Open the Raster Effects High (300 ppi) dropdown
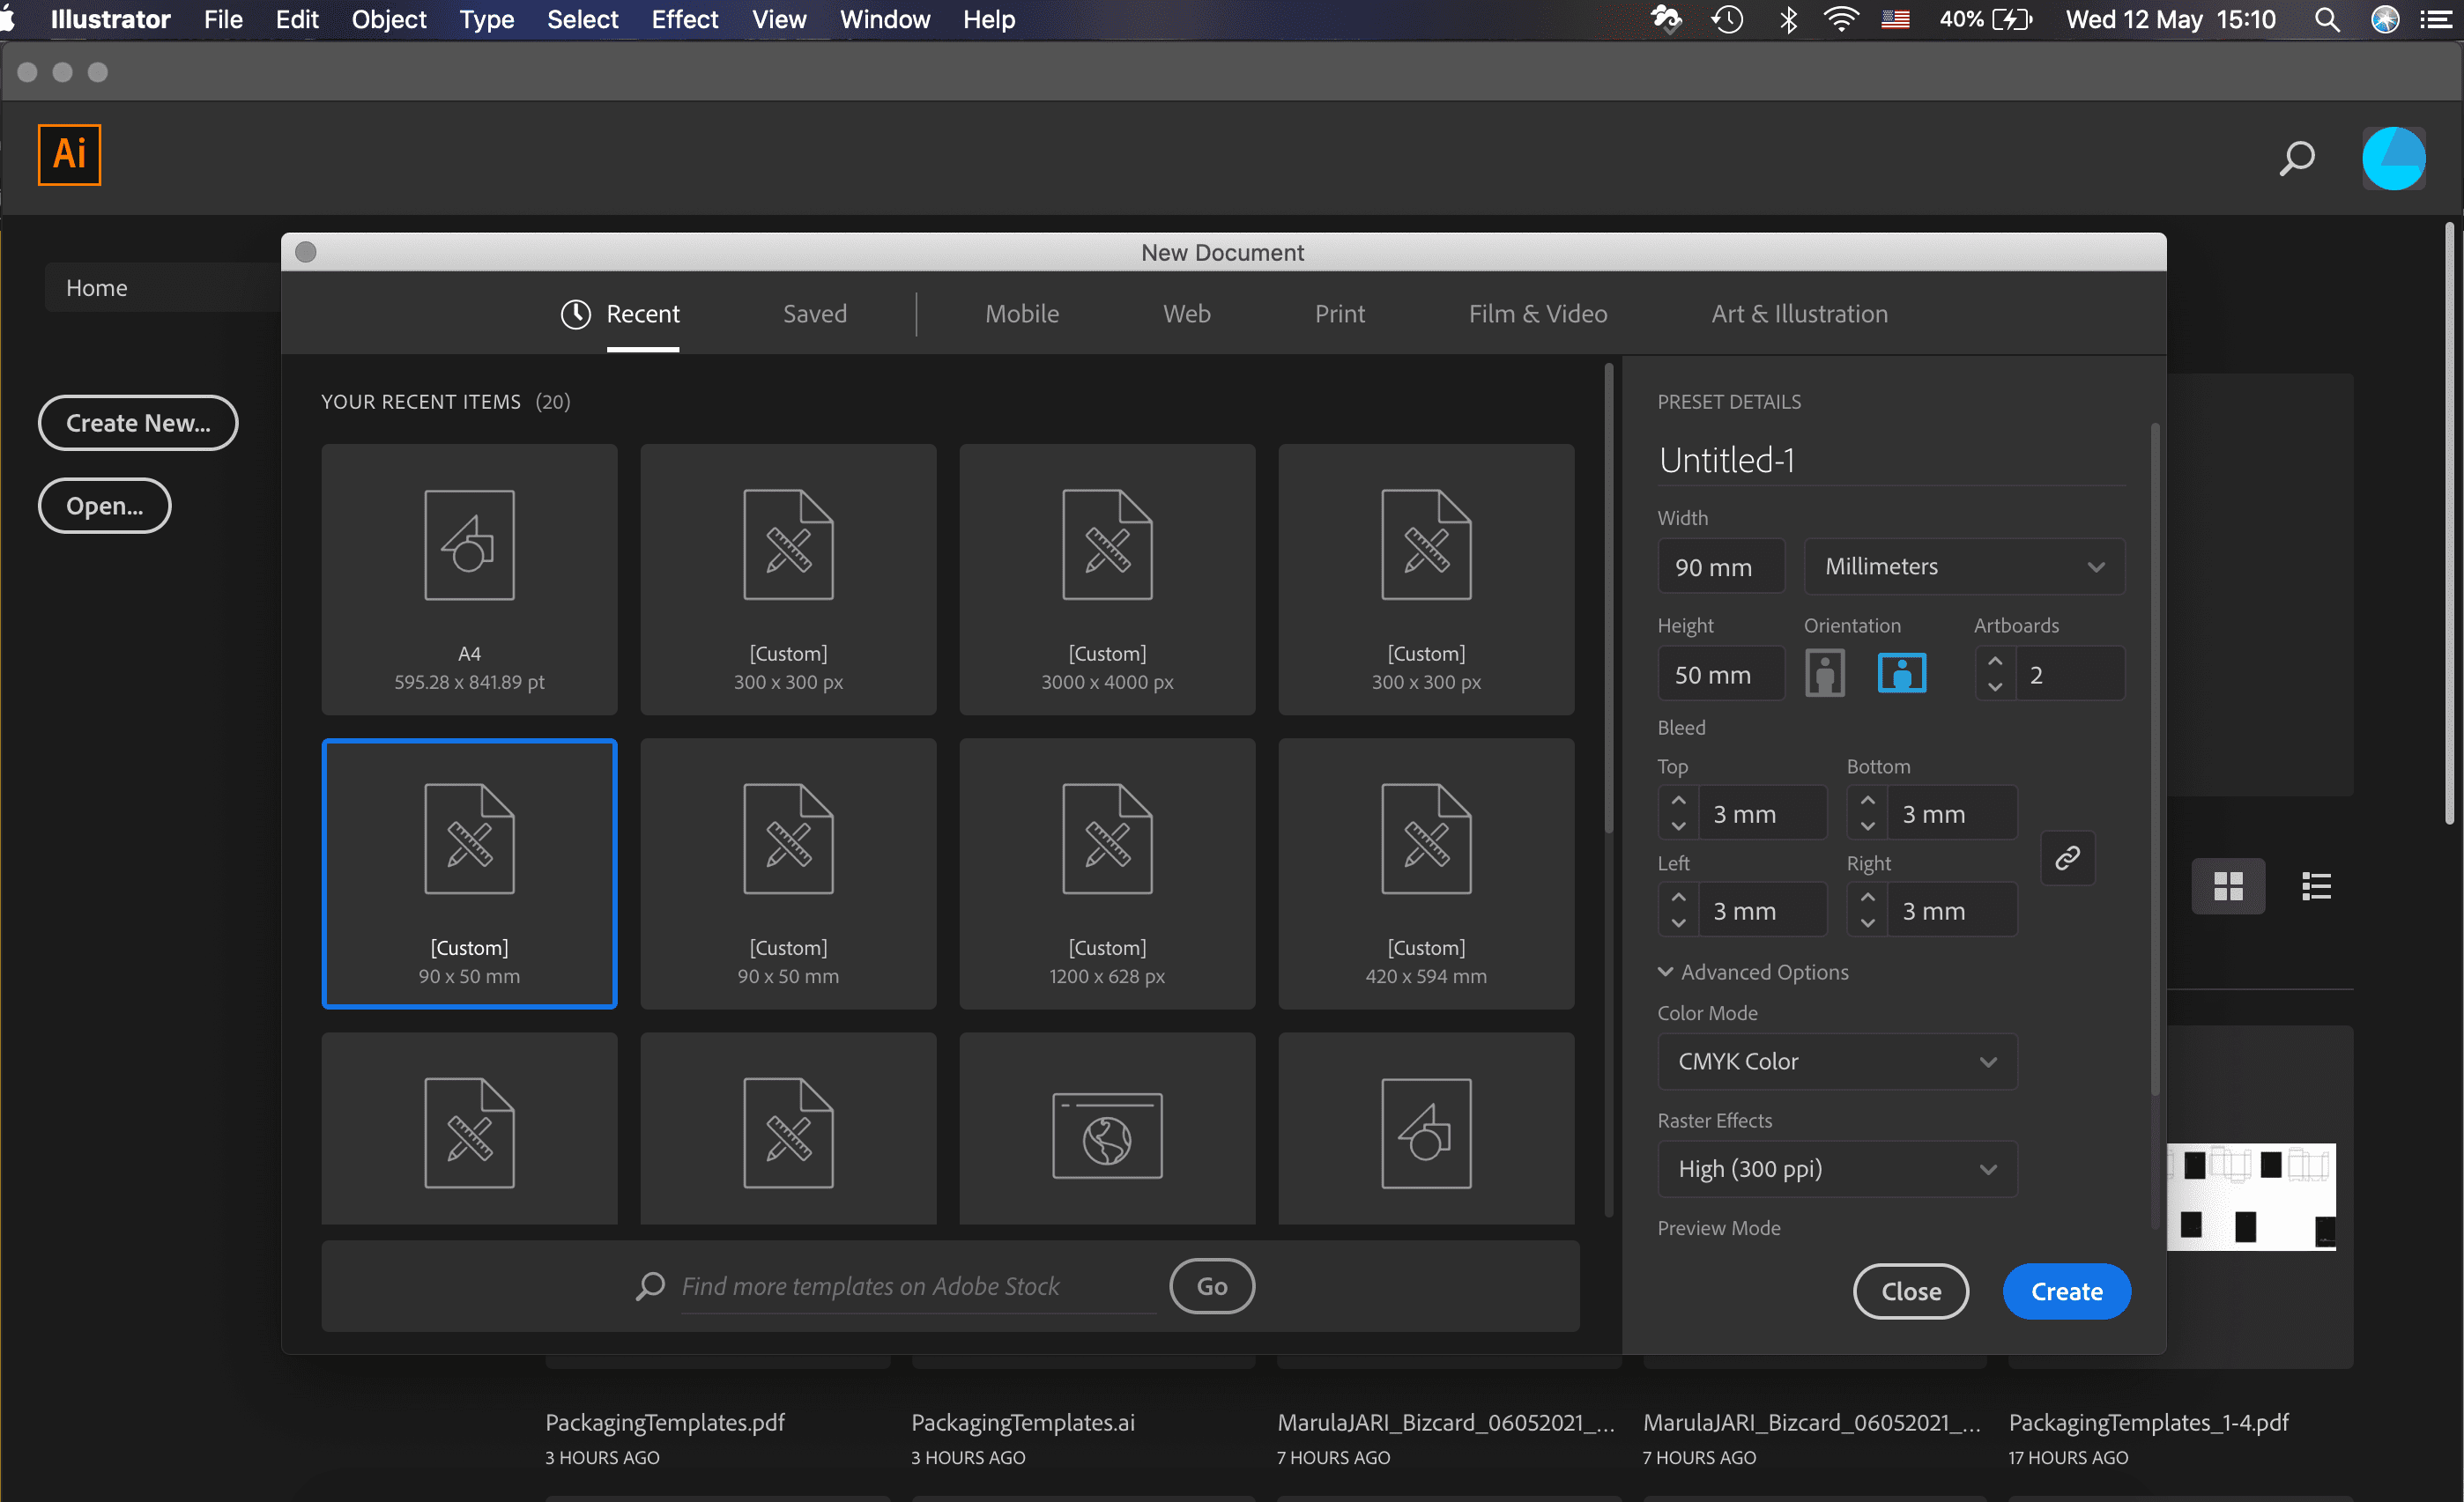Screen dimensions: 2464x1502 tap(1837, 1168)
